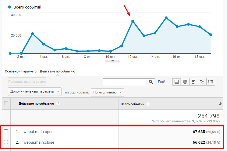Open help for Действие по событию column

(58, 104)
